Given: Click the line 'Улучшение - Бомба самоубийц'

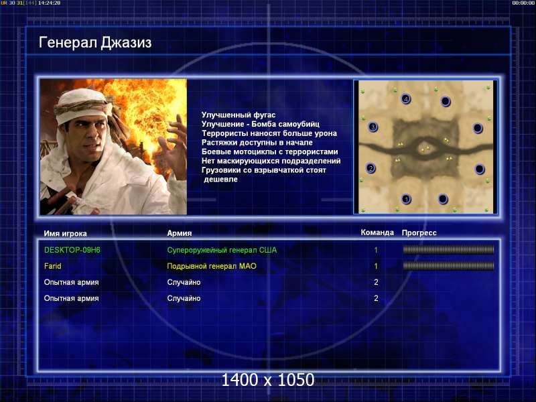Looking at the screenshot, I should point(260,124).
